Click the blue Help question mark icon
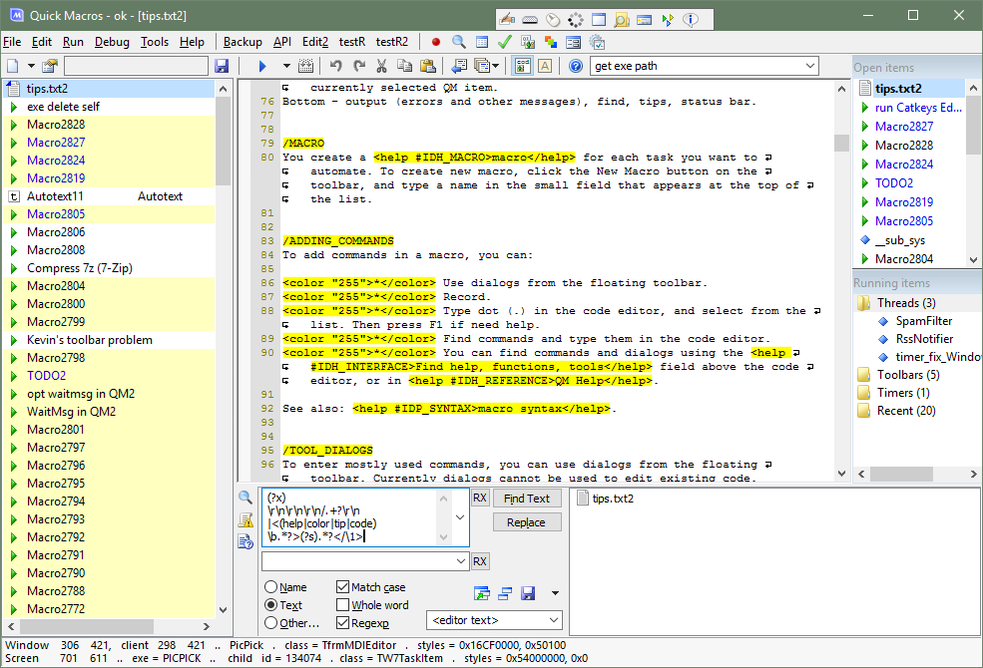The height and width of the screenshot is (668, 983). pos(576,67)
